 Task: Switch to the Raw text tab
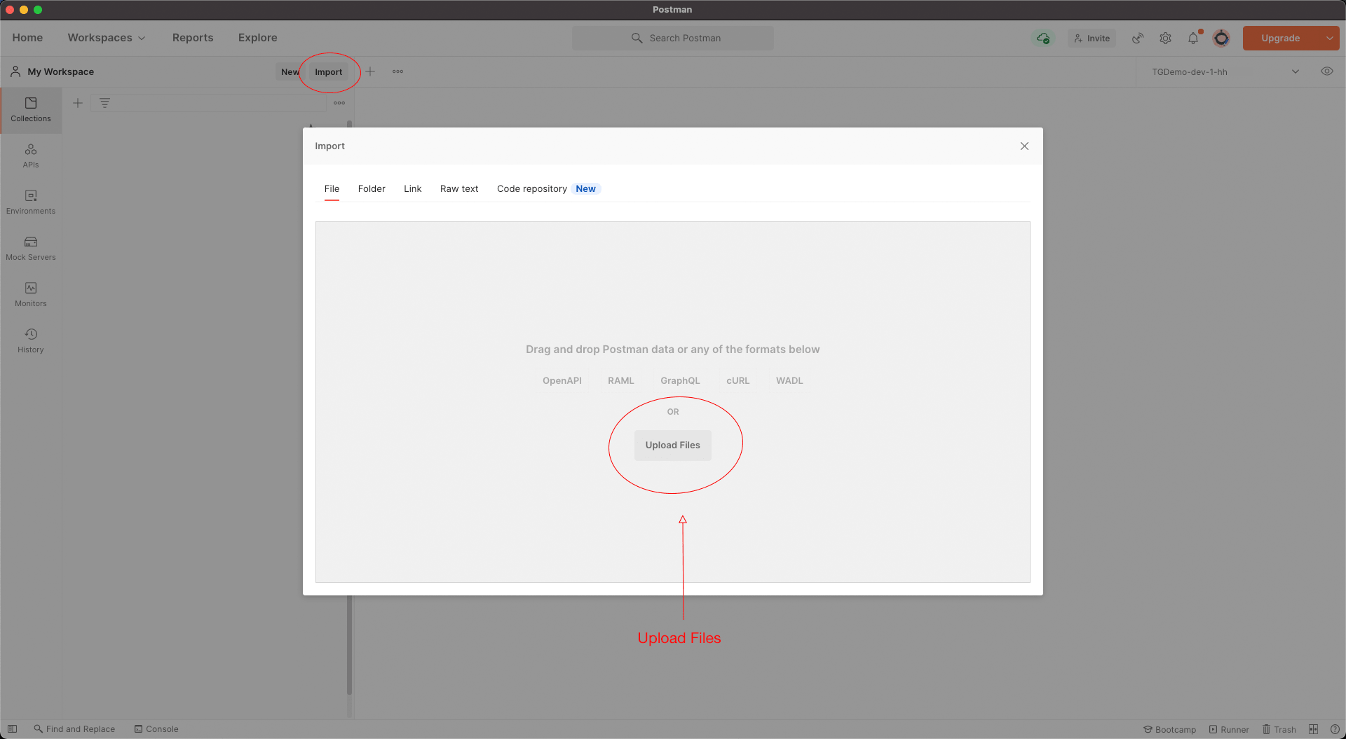(459, 189)
